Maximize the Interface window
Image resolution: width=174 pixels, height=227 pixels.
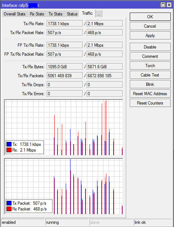pyautogui.click(x=163, y=5)
